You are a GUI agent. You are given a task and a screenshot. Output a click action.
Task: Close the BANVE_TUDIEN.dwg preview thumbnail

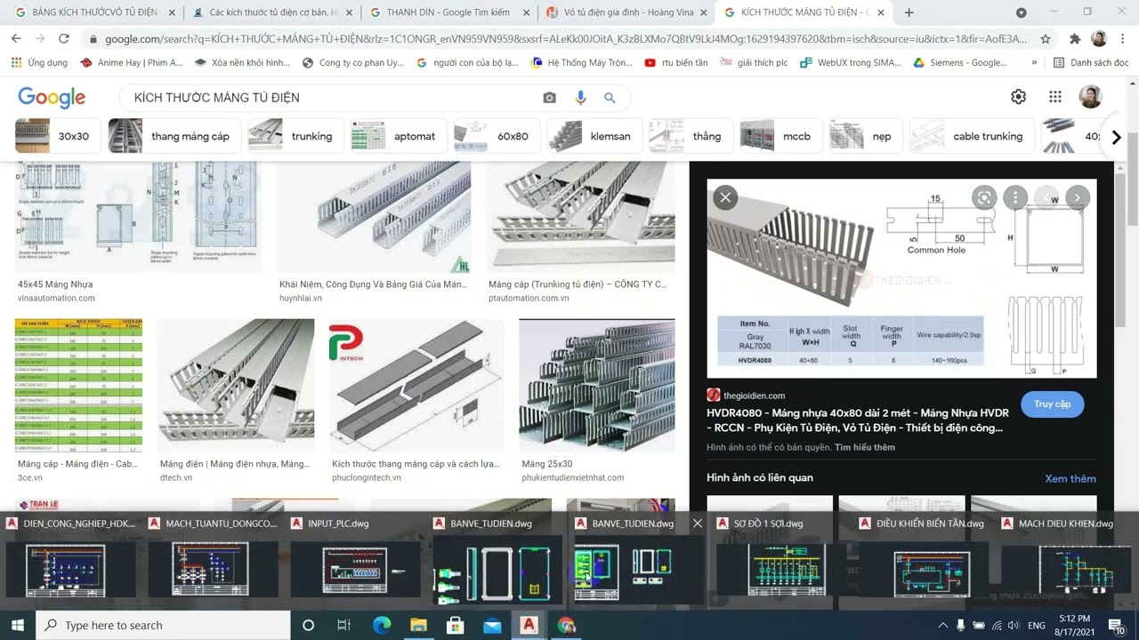coord(698,524)
